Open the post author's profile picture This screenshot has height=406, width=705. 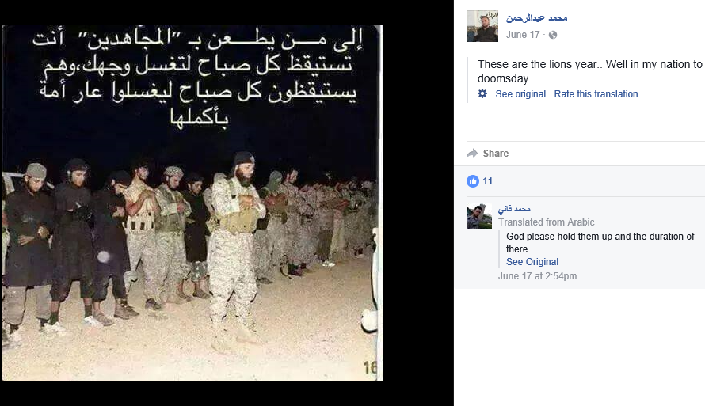pos(482,26)
